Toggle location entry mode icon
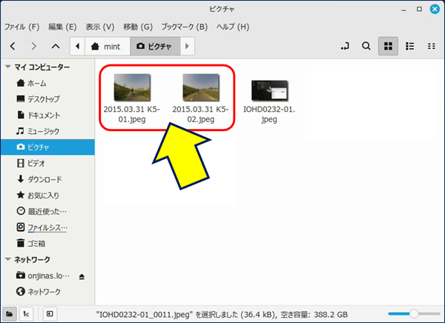This screenshot has width=445, height=323. coord(345,46)
